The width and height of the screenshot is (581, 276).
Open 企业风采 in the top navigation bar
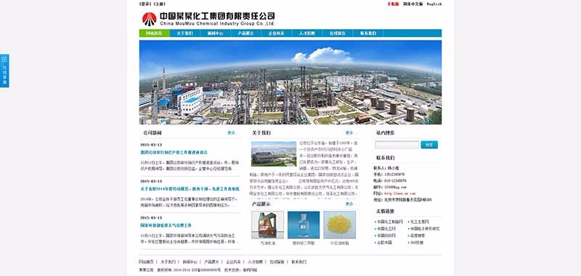point(277,33)
